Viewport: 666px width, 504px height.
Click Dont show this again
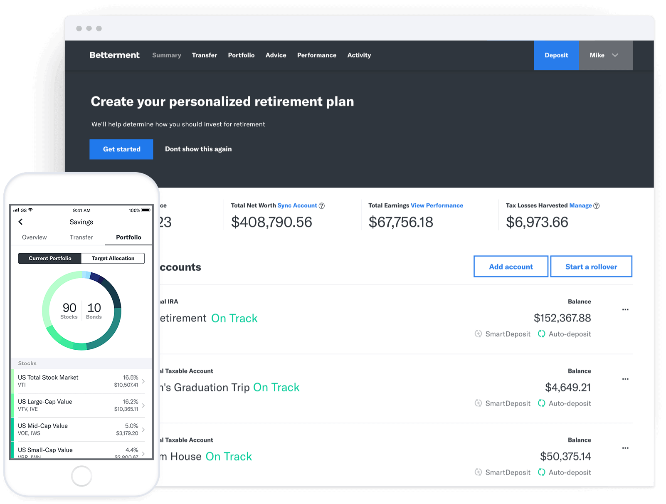coord(198,149)
